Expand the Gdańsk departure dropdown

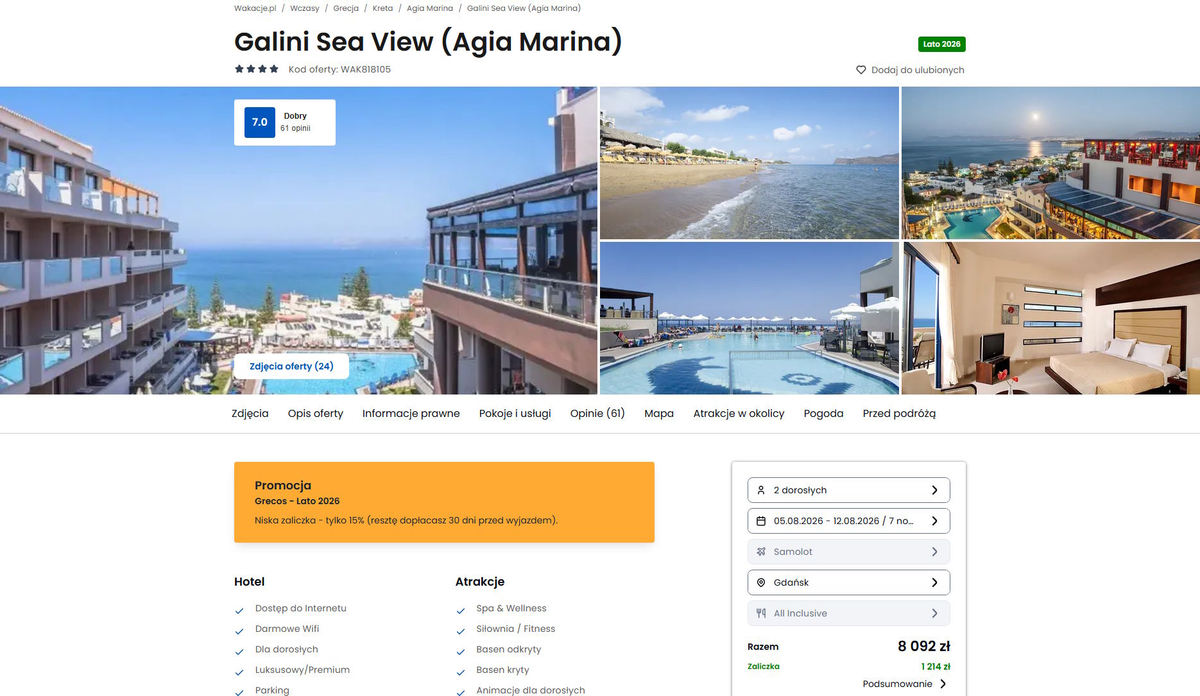[x=848, y=582]
